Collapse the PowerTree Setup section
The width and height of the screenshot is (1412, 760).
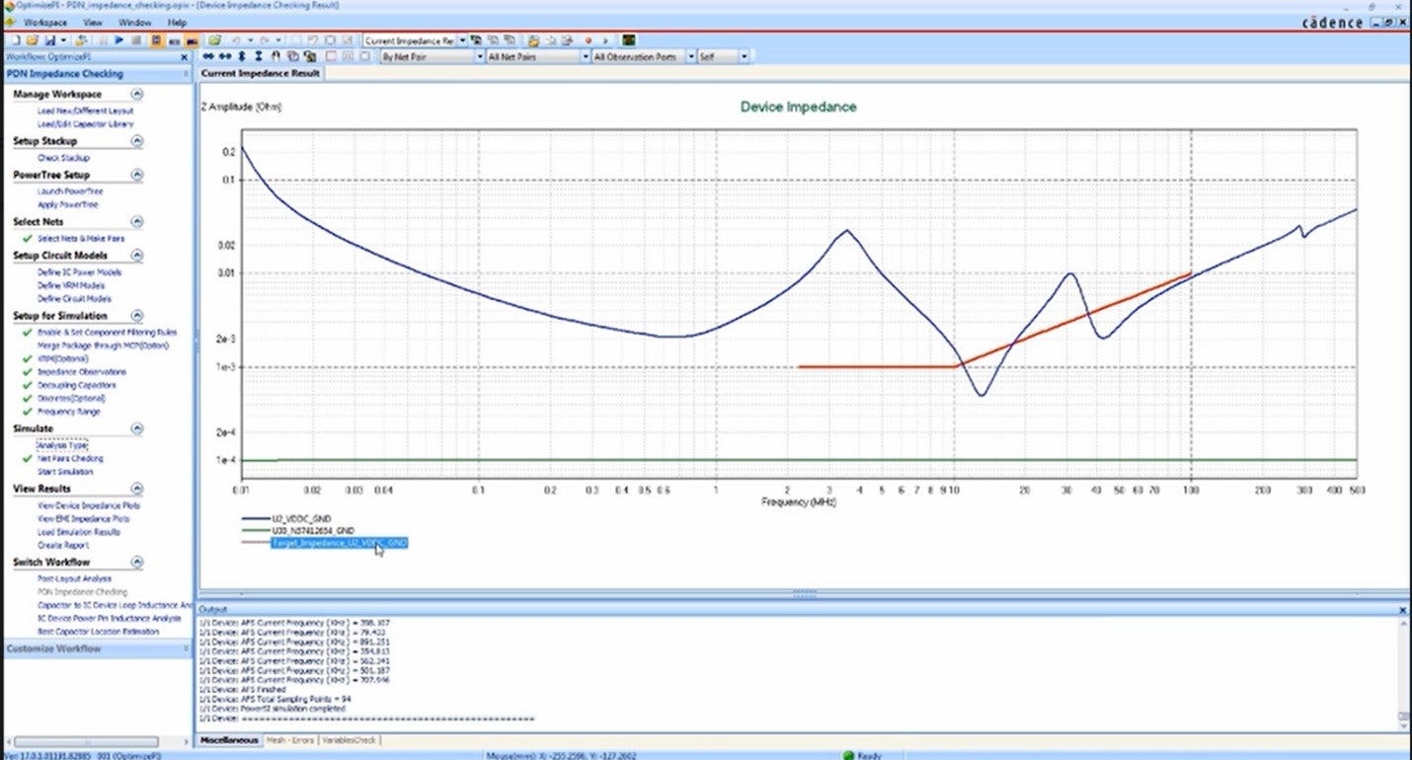[x=137, y=175]
